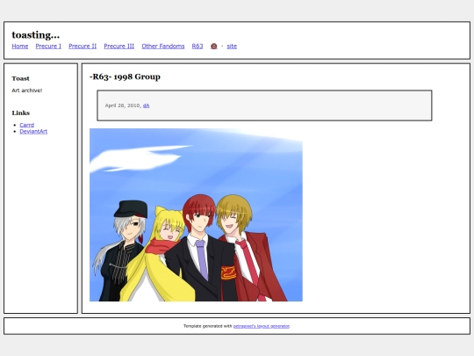The width and height of the screenshot is (474, 356).
Task: Follow the petrapixel's layout generator footer link
Action: (x=262, y=326)
